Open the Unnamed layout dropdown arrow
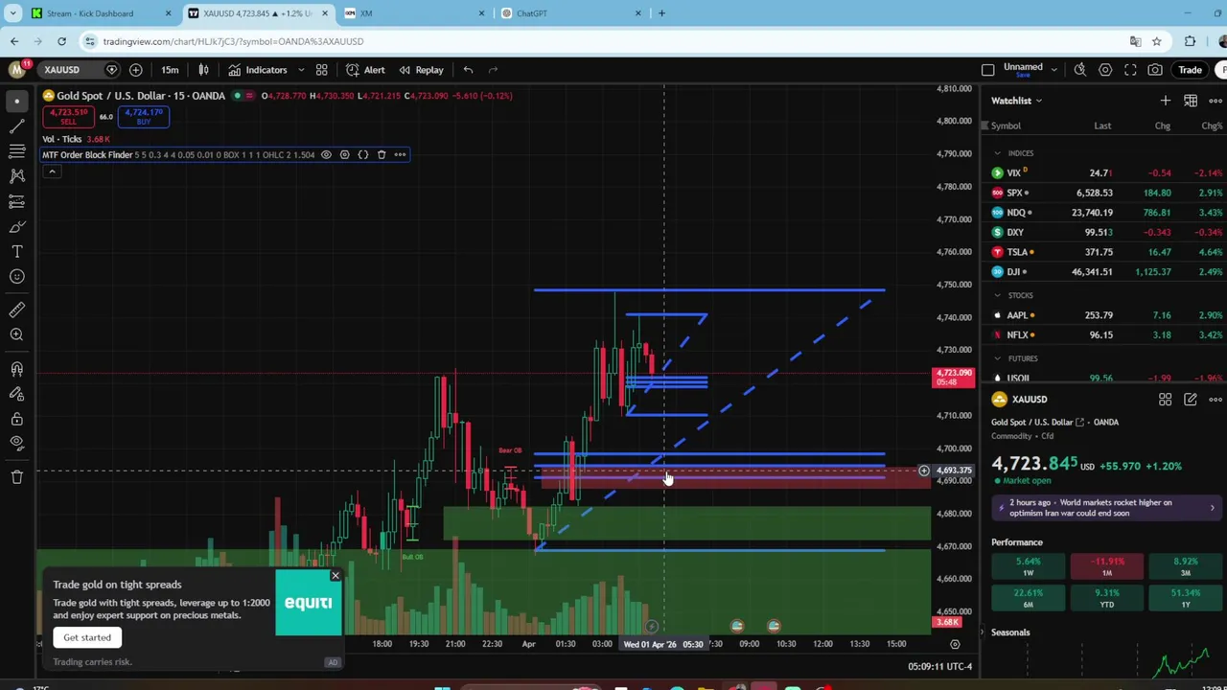This screenshot has width=1227, height=690. 1053,69
